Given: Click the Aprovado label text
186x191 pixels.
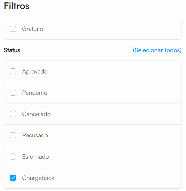Looking at the screenshot, I should coord(35,72).
